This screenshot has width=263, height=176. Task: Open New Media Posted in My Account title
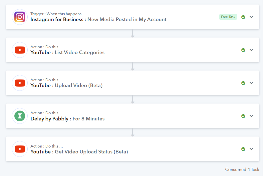(x=127, y=20)
